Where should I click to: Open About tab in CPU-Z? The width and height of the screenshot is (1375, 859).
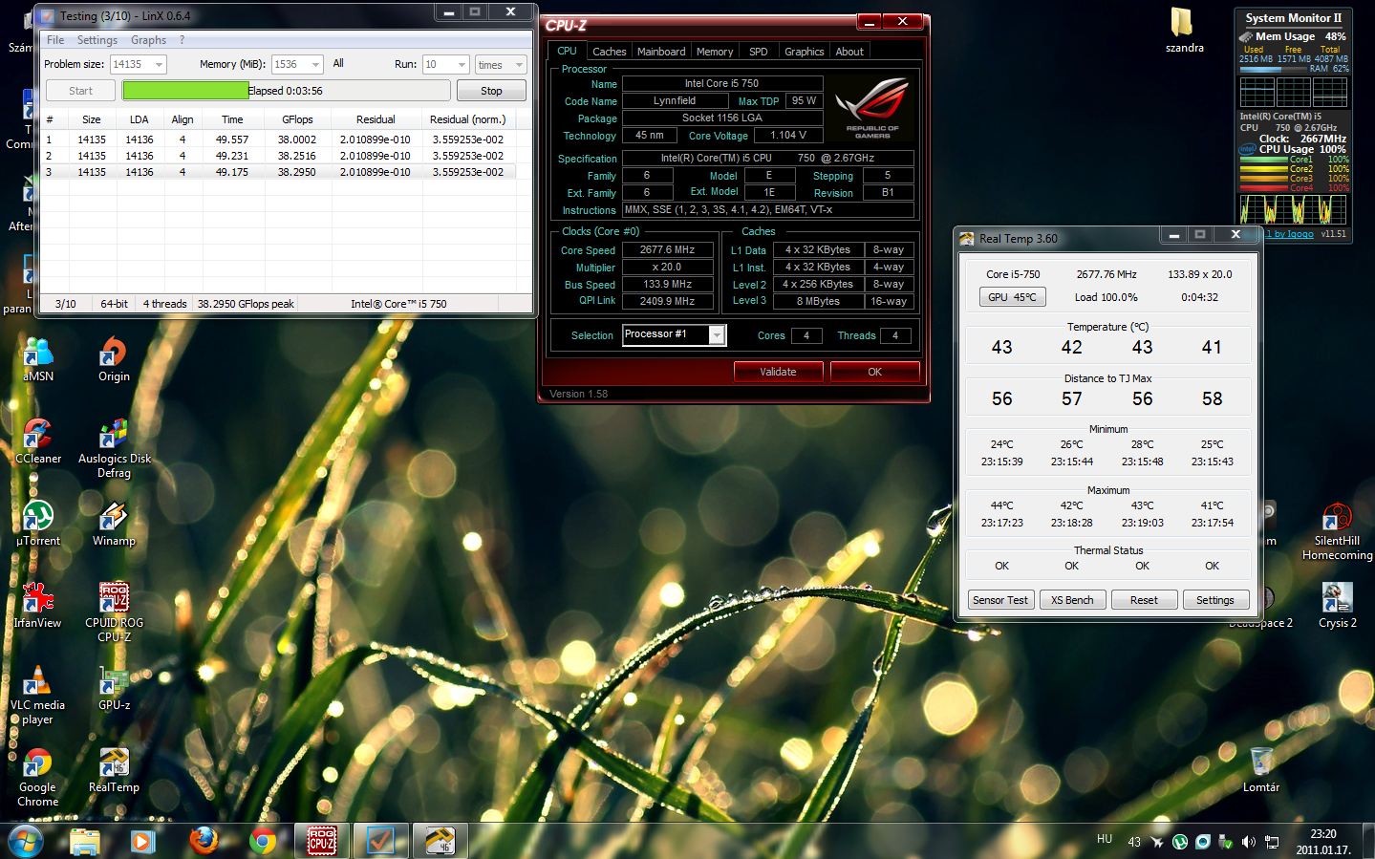(849, 52)
